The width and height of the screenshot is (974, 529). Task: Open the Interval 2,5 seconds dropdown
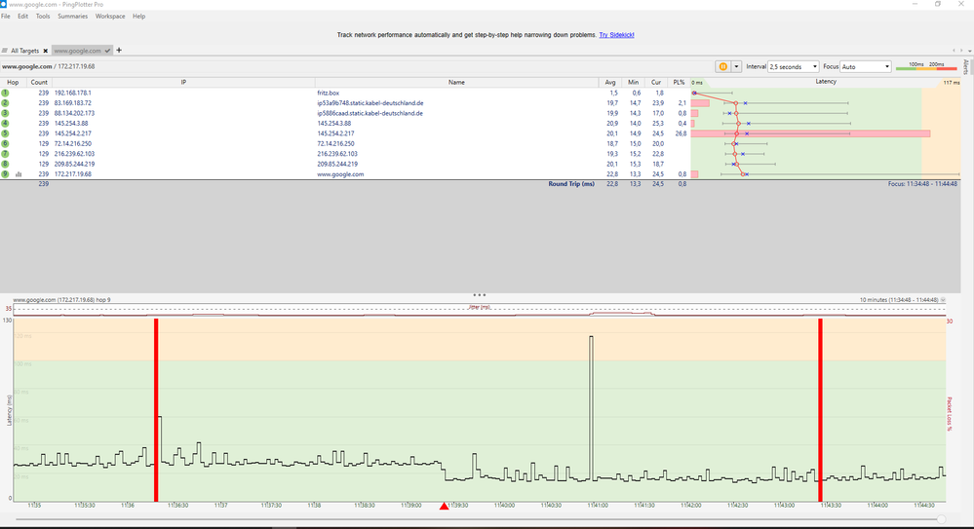click(x=793, y=66)
